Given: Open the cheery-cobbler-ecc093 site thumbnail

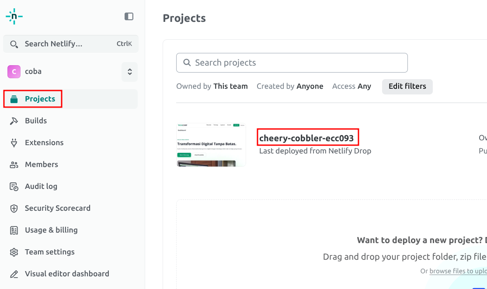Looking at the screenshot, I should 211,145.
